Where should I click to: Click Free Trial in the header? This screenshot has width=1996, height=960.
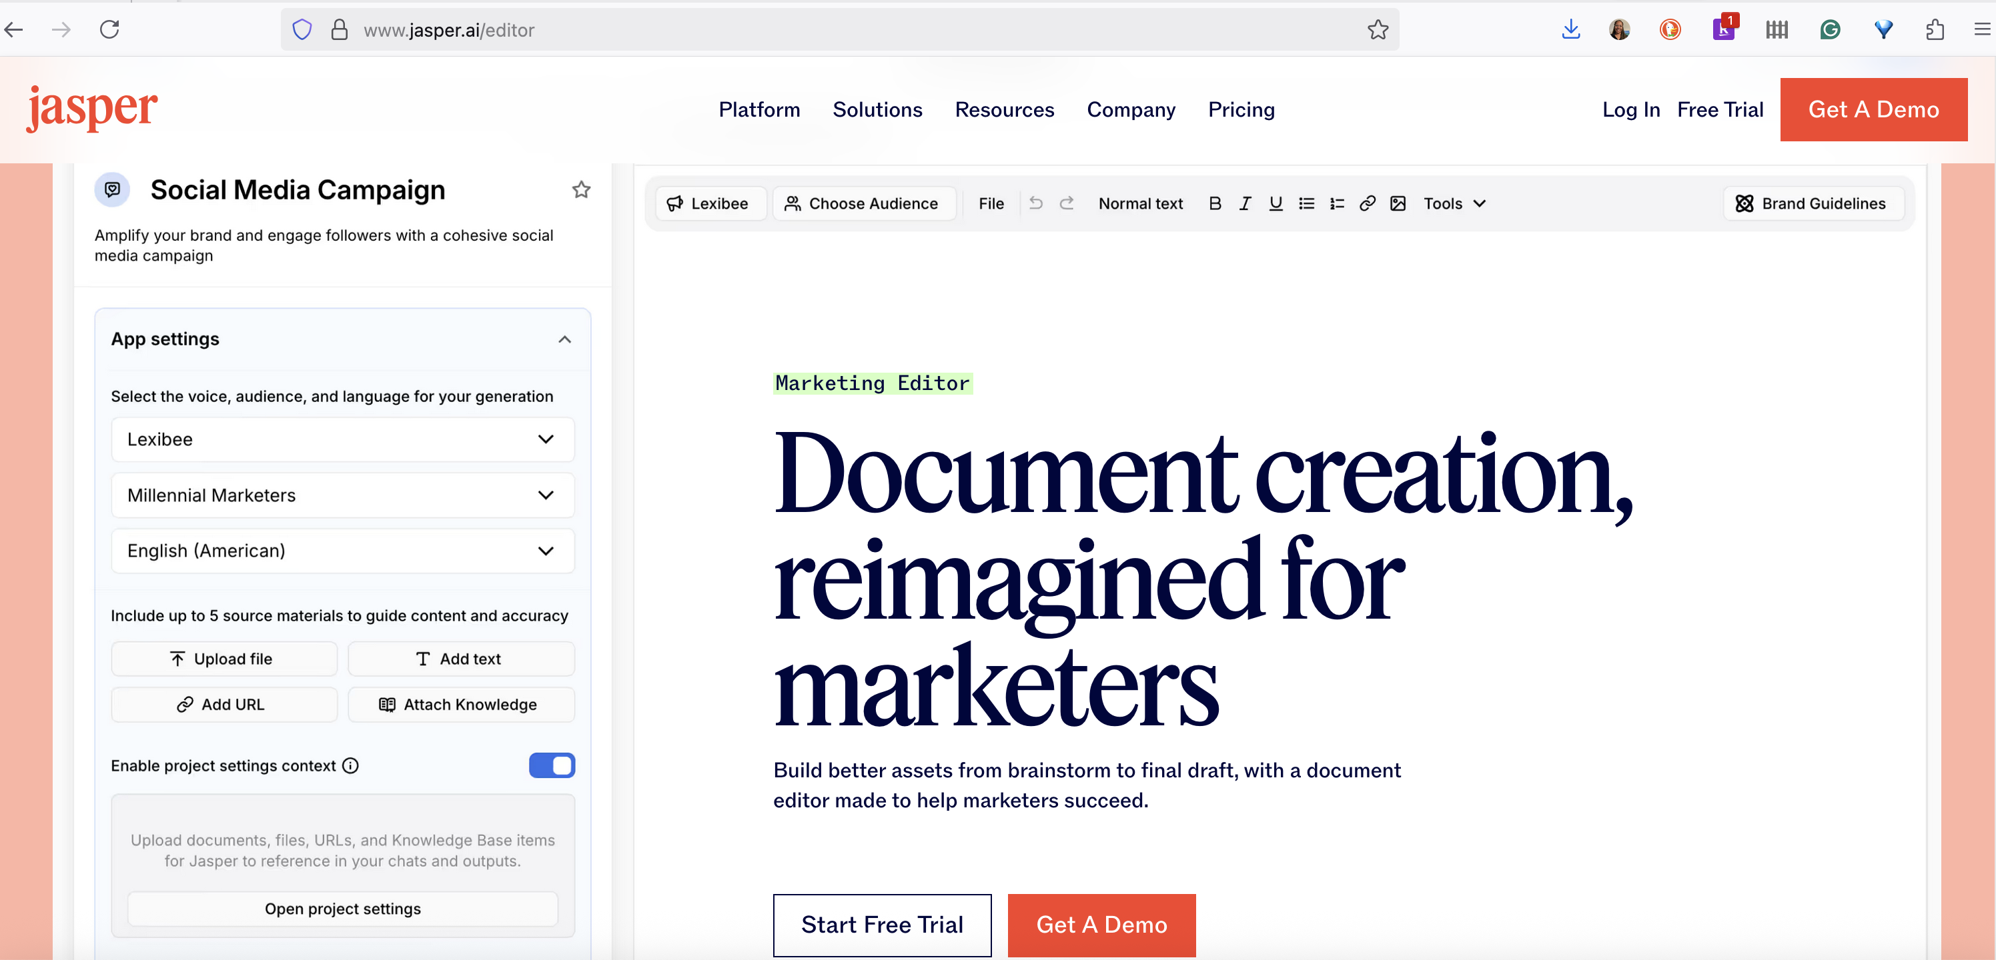1719,110
